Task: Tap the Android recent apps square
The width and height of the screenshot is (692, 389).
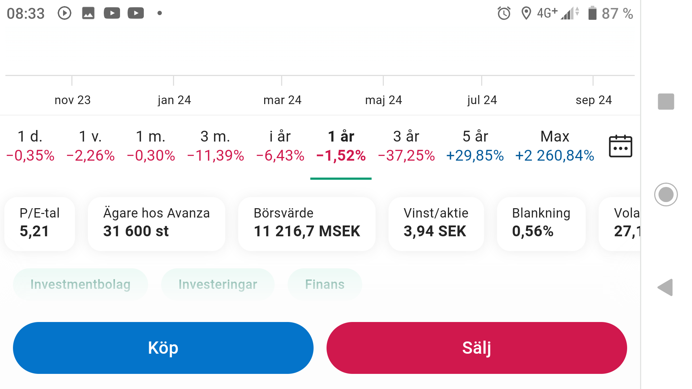Action: [x=666, y=102]
